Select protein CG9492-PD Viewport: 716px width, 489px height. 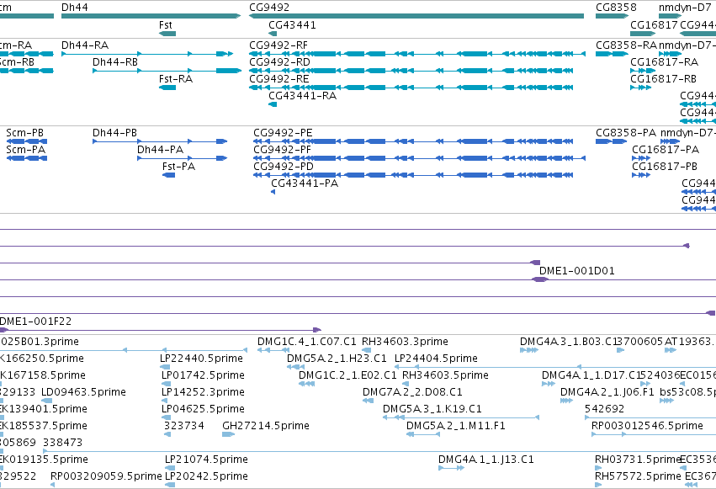pyautogui.click(x=413, y=175)
